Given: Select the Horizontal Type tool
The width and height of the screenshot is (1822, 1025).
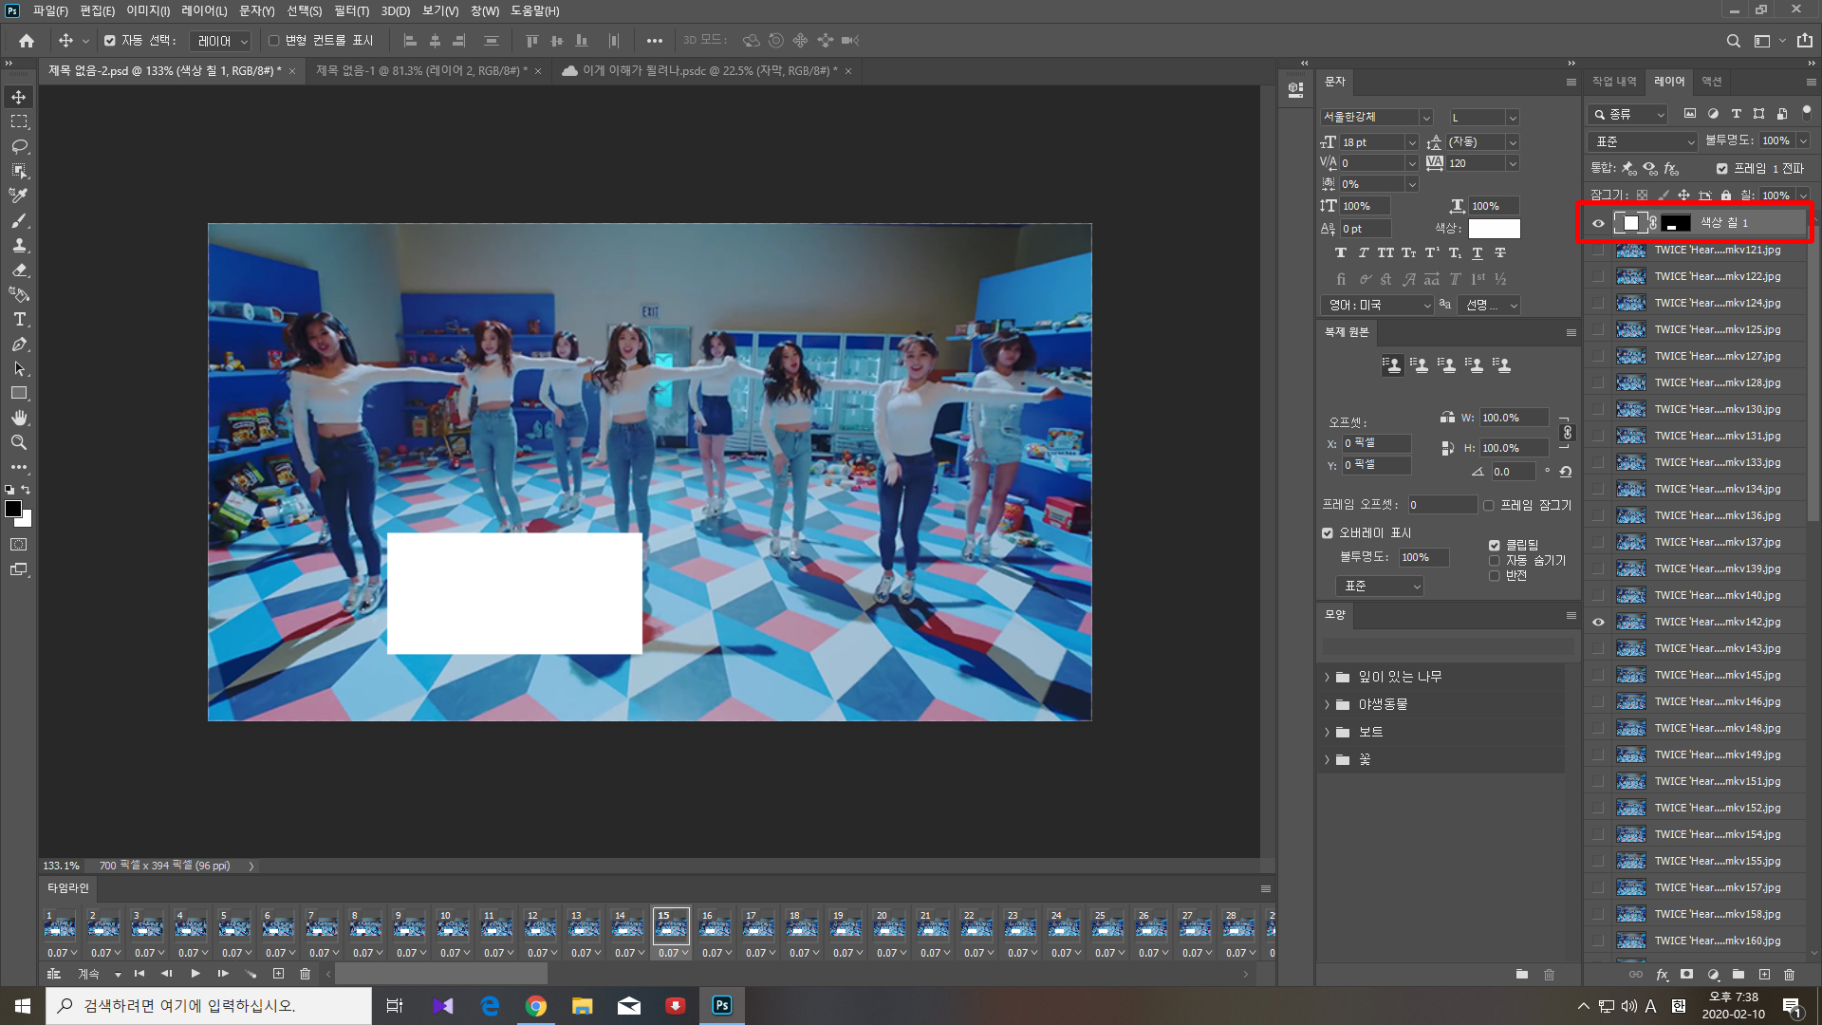Looking at the screenshot, I should point(19,319).
